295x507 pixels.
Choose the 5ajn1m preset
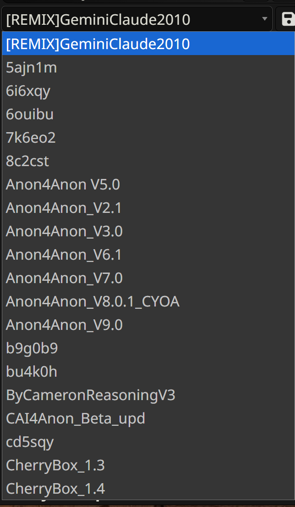tap(32, 68)
